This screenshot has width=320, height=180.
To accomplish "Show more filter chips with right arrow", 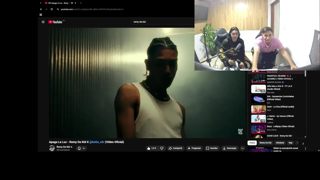I will click(x=303, y=144).
